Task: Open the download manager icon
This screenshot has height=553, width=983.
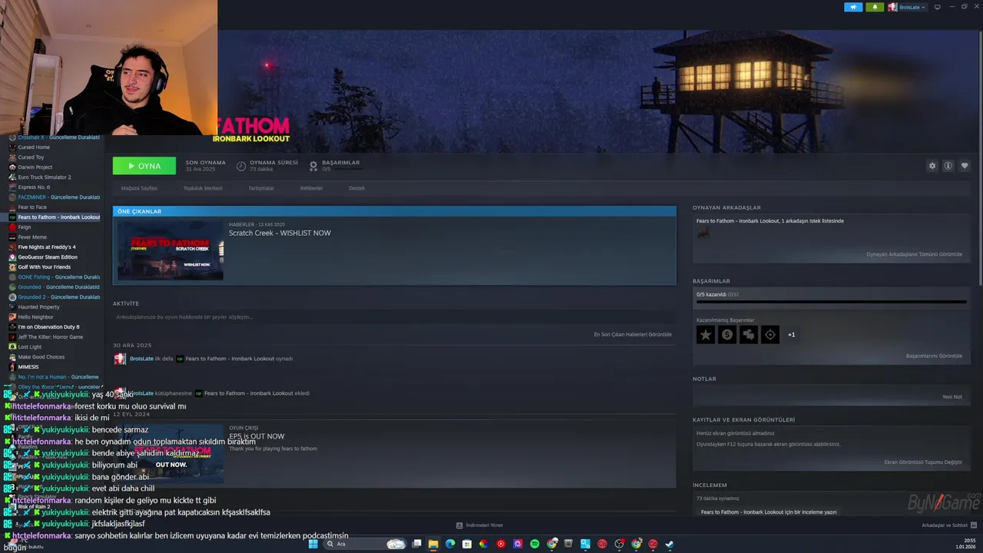Action: (459, 525)
